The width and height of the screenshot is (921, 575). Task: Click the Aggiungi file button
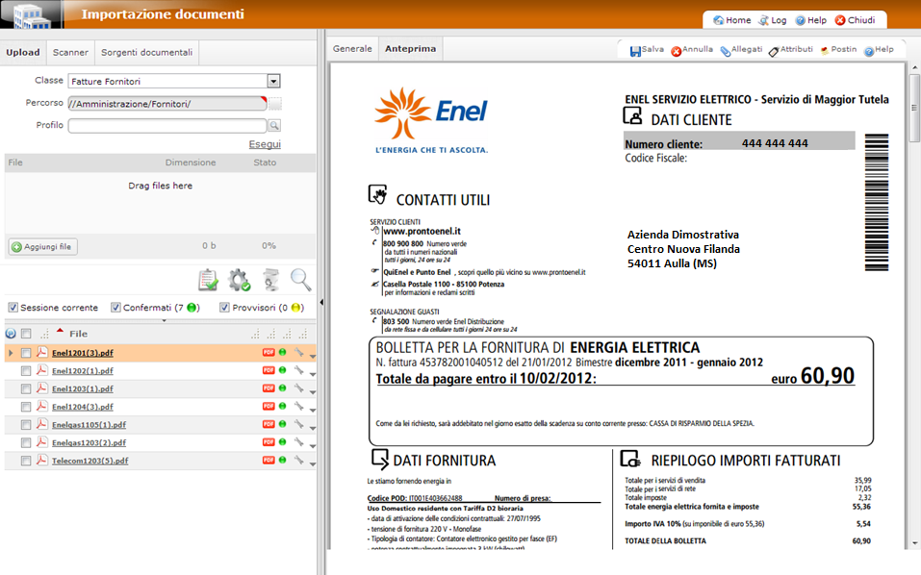(43, 246)
